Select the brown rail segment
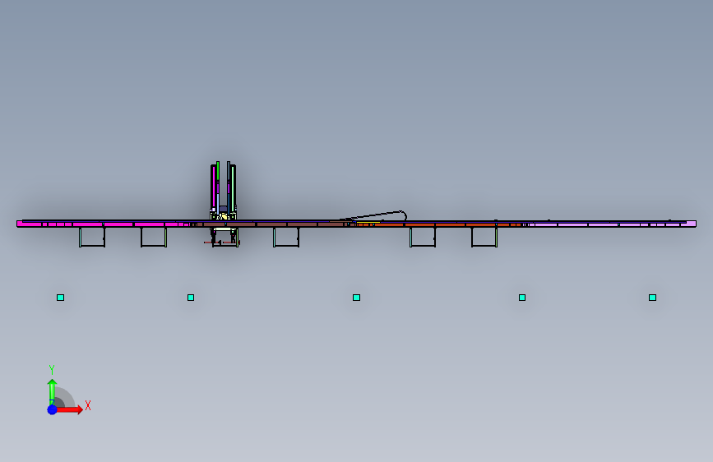The image size is (713, 462). pyautogui.click(x=271, y=224)
